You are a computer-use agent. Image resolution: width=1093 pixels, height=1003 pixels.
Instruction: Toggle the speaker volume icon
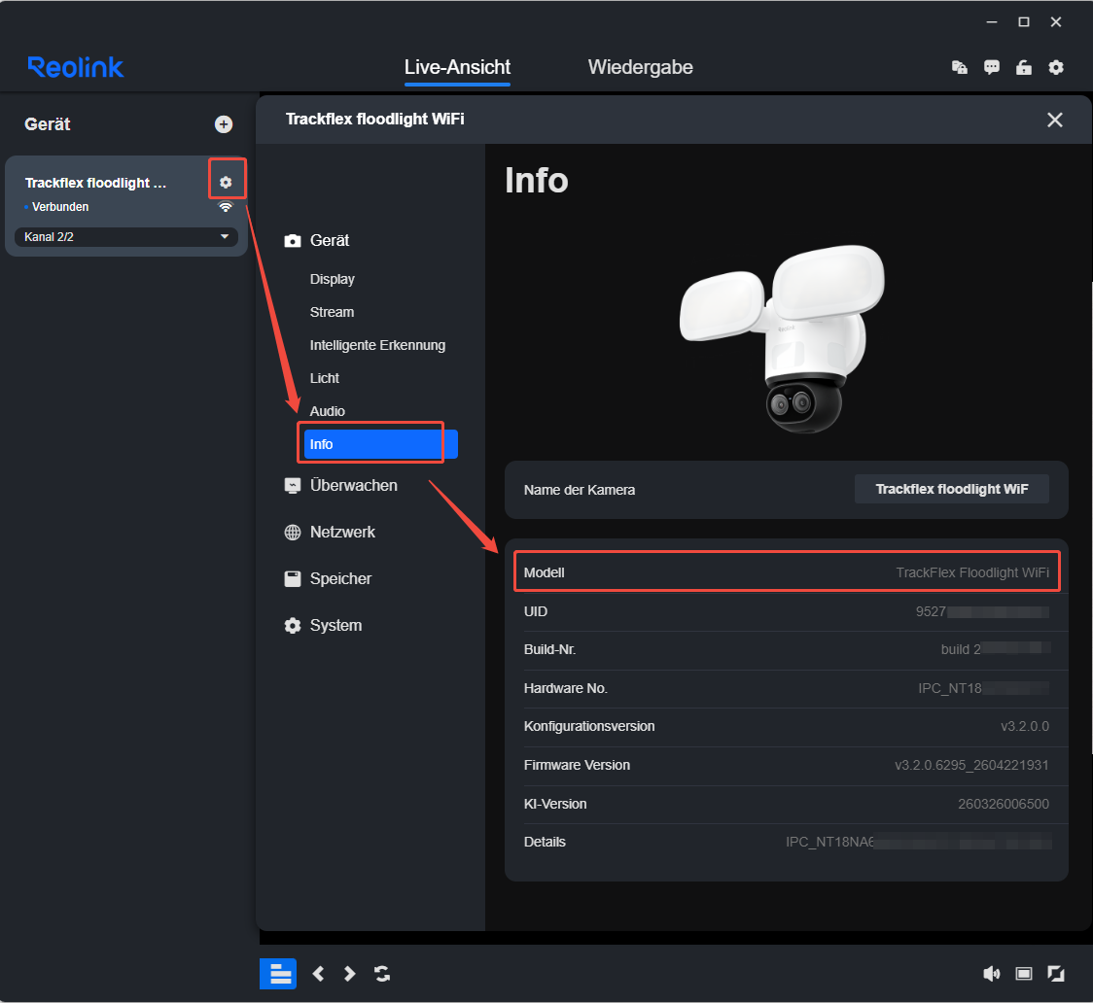pos(991,974)
